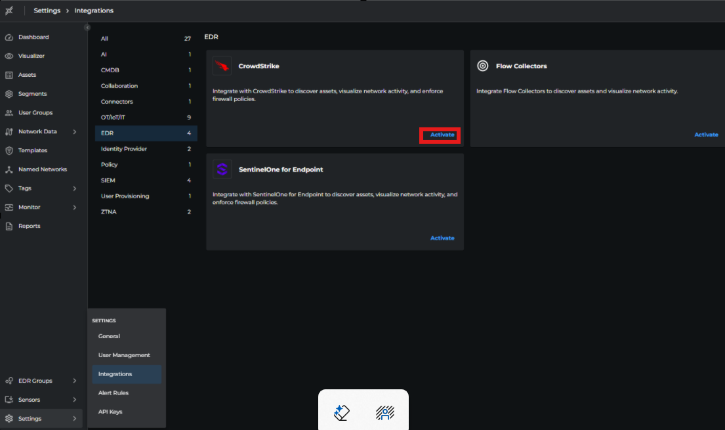This screenshot has width=725, height=430.
Task: Click the Reports document icon
Action: click(9, 226)
